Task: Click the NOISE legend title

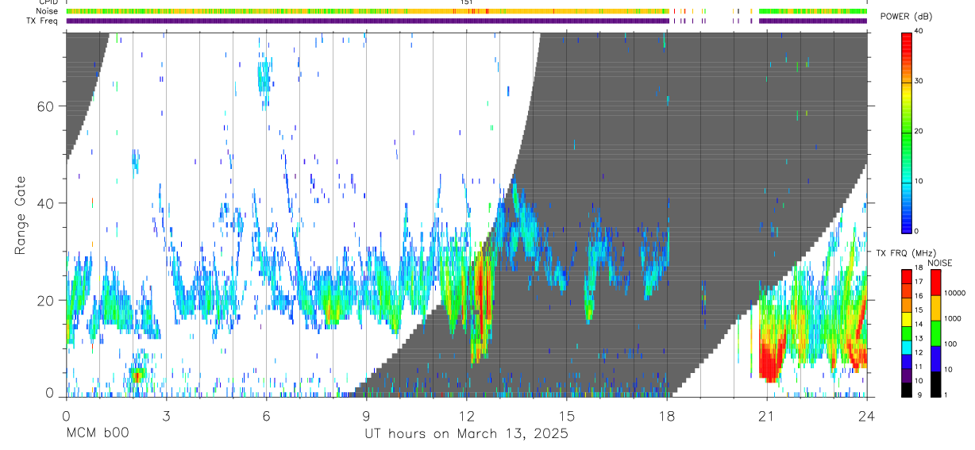Action: (940, 263)
